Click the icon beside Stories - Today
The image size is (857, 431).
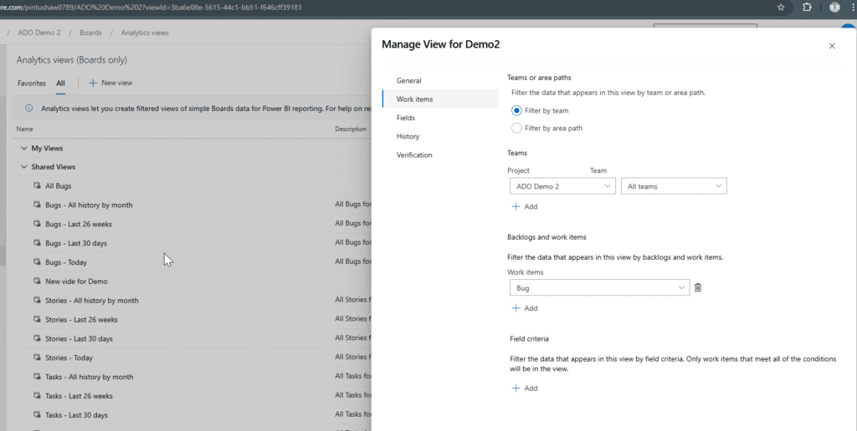37,357
